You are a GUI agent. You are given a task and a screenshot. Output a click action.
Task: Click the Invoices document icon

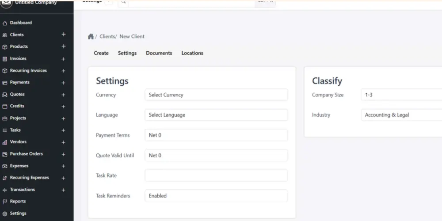(4, 59)
